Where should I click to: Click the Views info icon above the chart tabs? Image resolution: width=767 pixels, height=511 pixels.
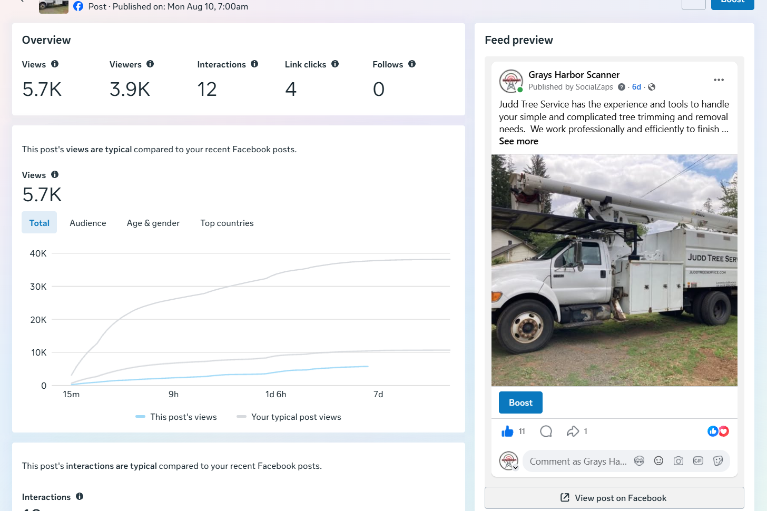pos(55,175)
